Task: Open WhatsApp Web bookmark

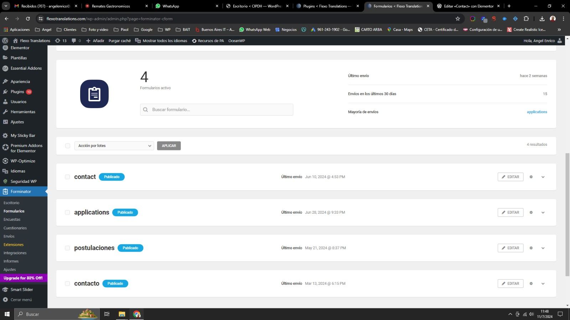Action: [x=255, y=30]
